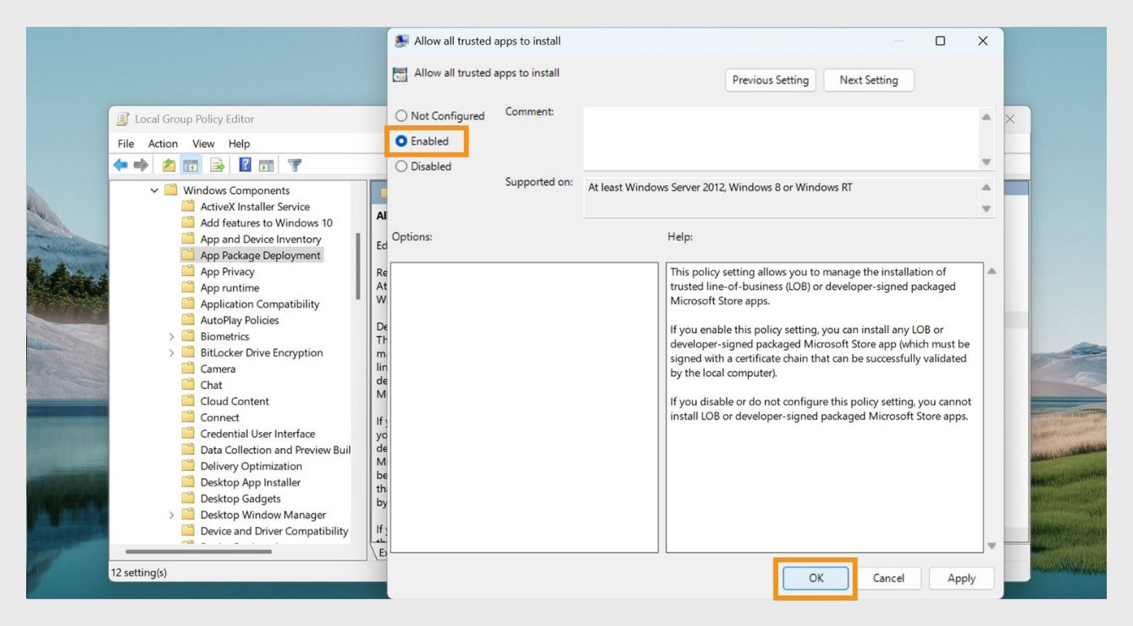Image resolution: width=1133 pixels, height=626 pixels.
Task: Select Application Compatibility tree item
Action: pyautogui.click(x=259, y=304)
